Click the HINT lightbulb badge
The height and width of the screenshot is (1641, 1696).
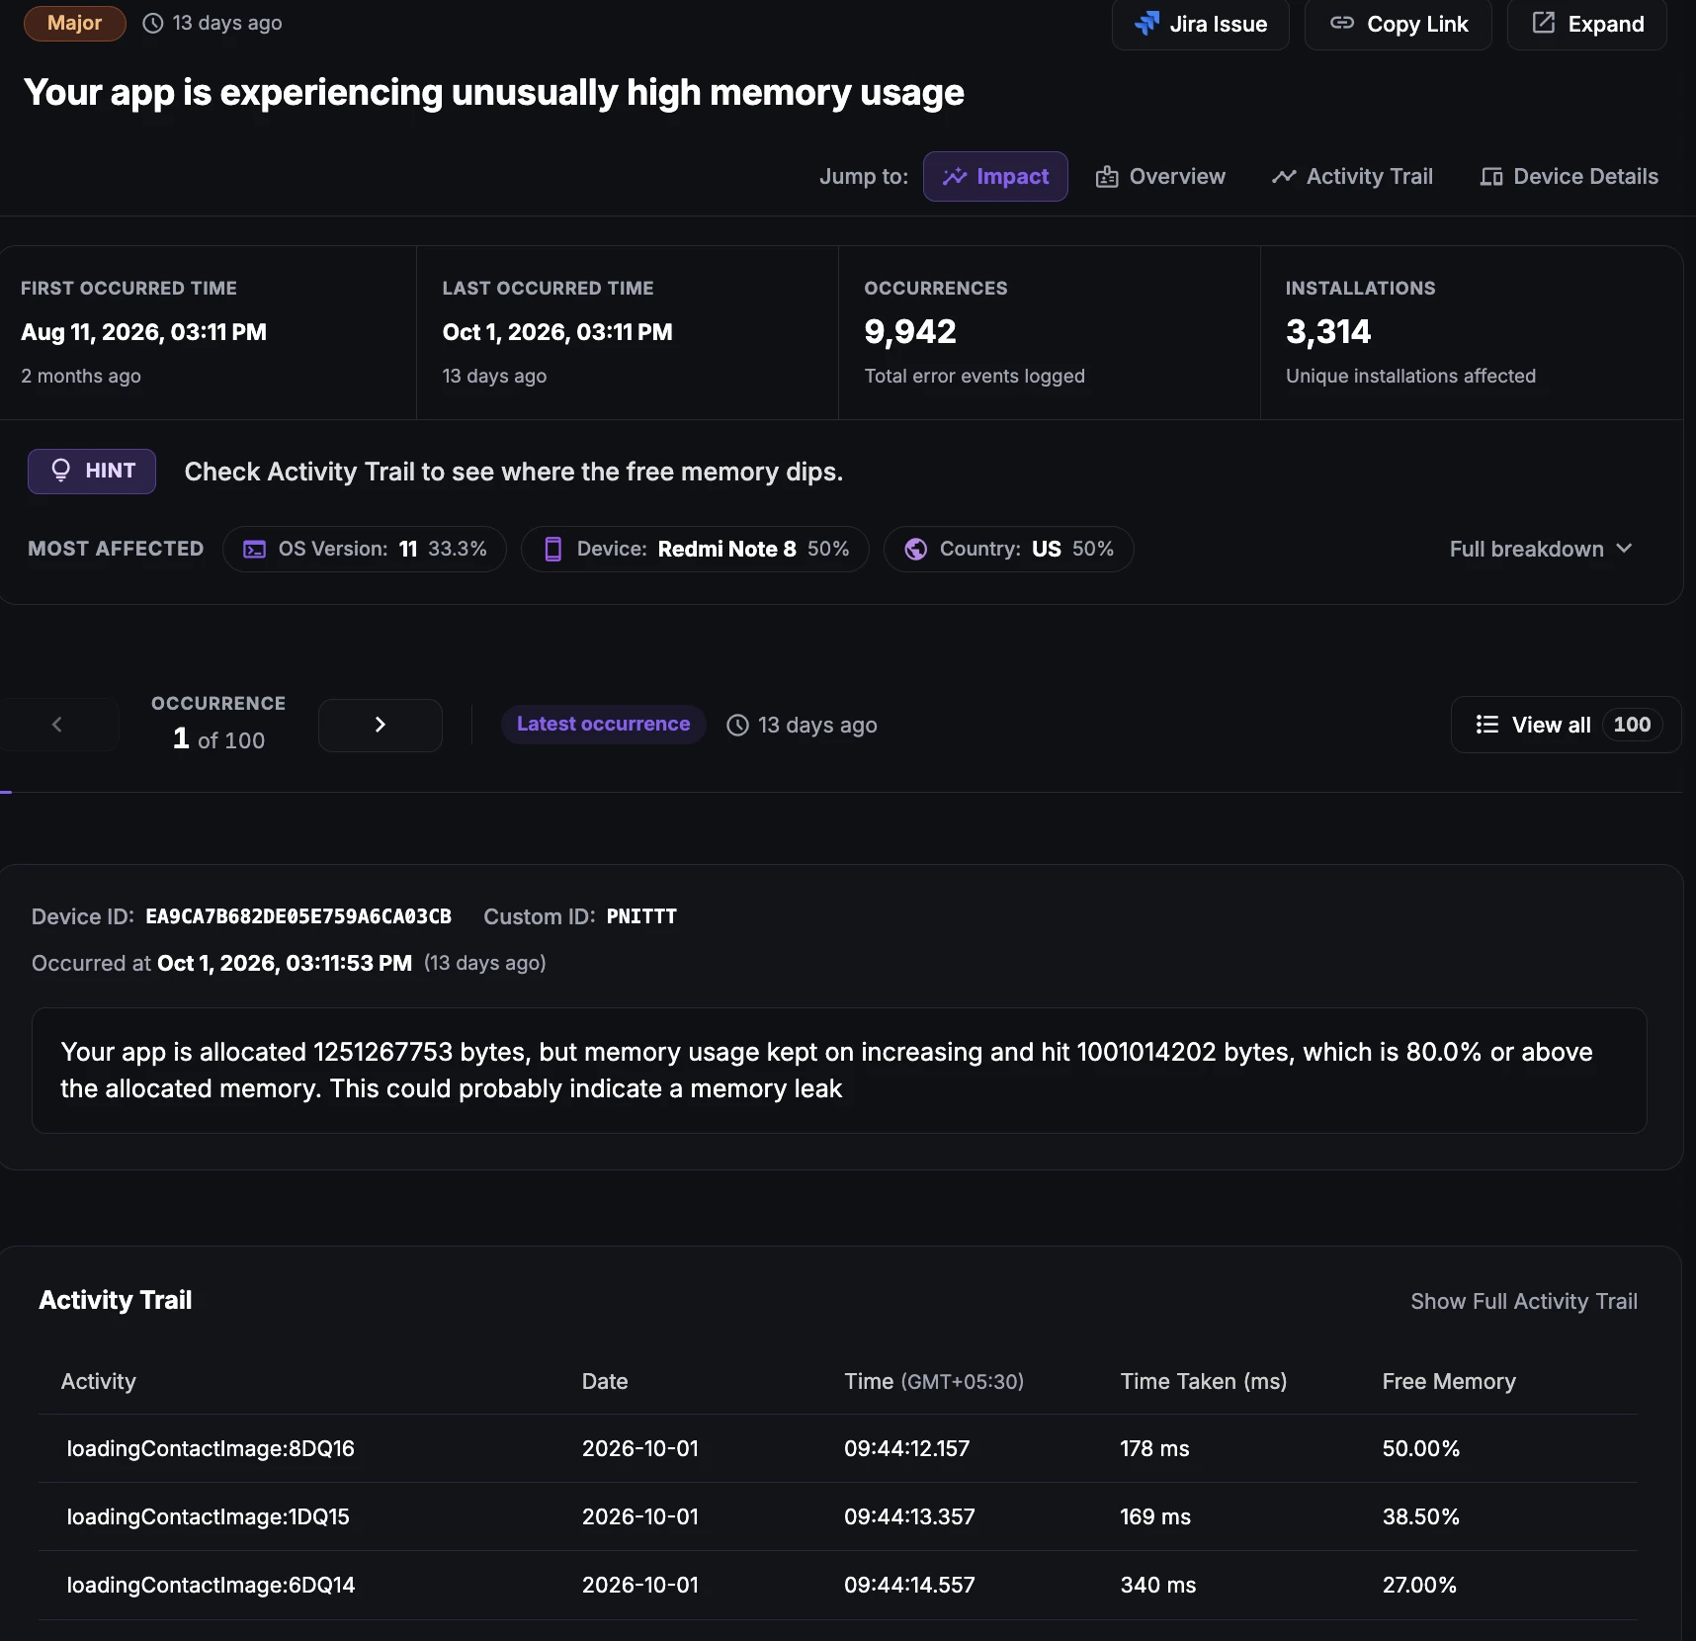pyautogui.click(x=92, y=472)
